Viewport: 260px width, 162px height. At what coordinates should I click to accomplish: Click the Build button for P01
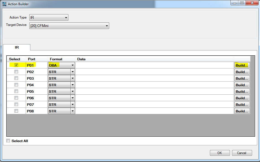[242, 65]
